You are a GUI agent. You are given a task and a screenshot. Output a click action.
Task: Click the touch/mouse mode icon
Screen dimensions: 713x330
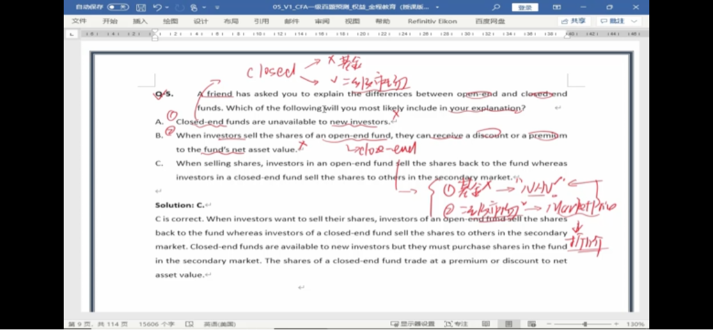point(194,7)
